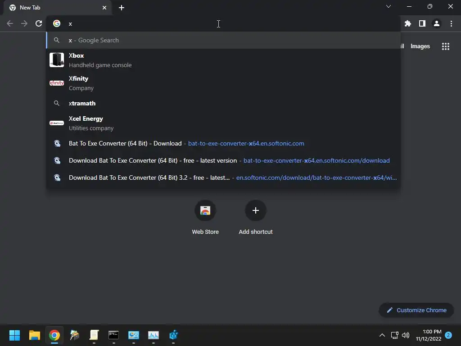
Task: Show hidden system tray icons
Action: pyautogui.click(x=382, y=335)
